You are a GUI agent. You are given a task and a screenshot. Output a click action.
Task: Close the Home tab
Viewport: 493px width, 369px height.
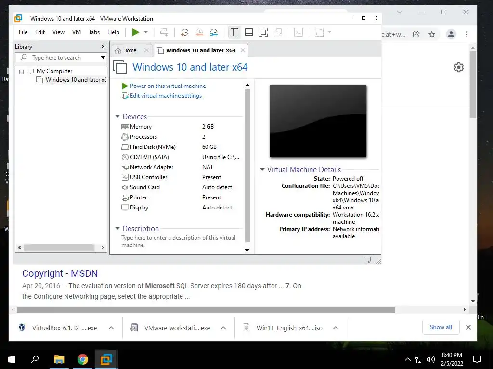[x=146, y=50]
